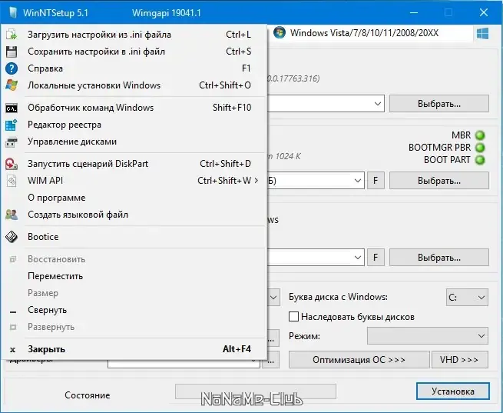Click the Windows flag local installations icon
Screen dimensions: 503x413
[x=12, y=85]
